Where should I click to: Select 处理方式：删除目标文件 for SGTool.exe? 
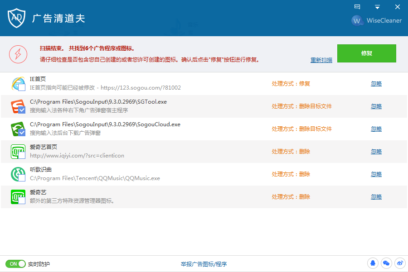coord(301,106)
